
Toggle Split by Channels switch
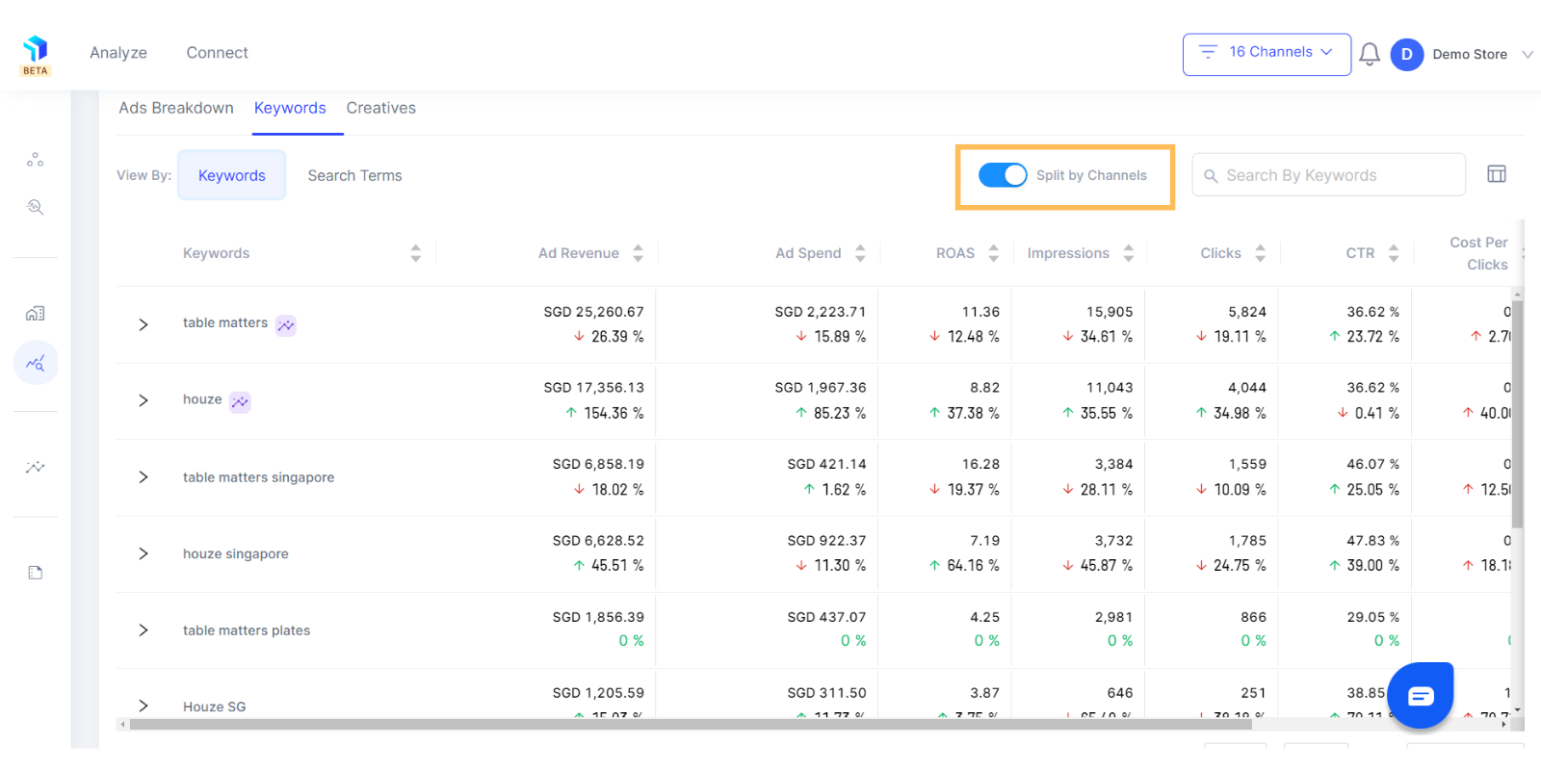(1003, 175)
